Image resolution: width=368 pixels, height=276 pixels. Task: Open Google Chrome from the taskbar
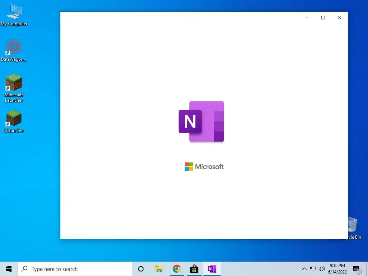click(177, 269)
